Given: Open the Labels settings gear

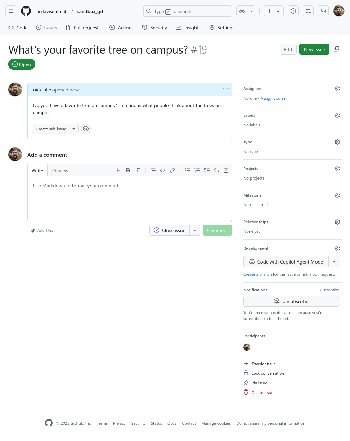Looking at the screenshot, I should pyautogui.click(x=337, y=115).
